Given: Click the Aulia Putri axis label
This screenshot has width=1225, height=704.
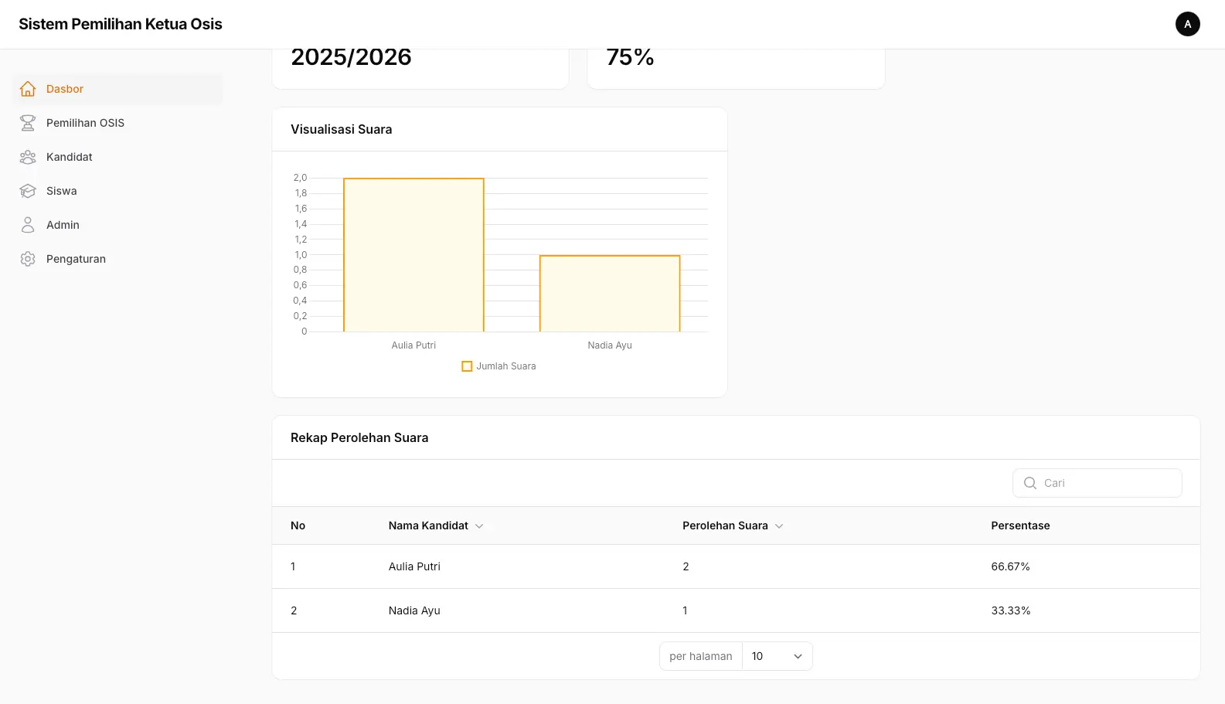Looking at the screenshot, I should click(413, 345).
